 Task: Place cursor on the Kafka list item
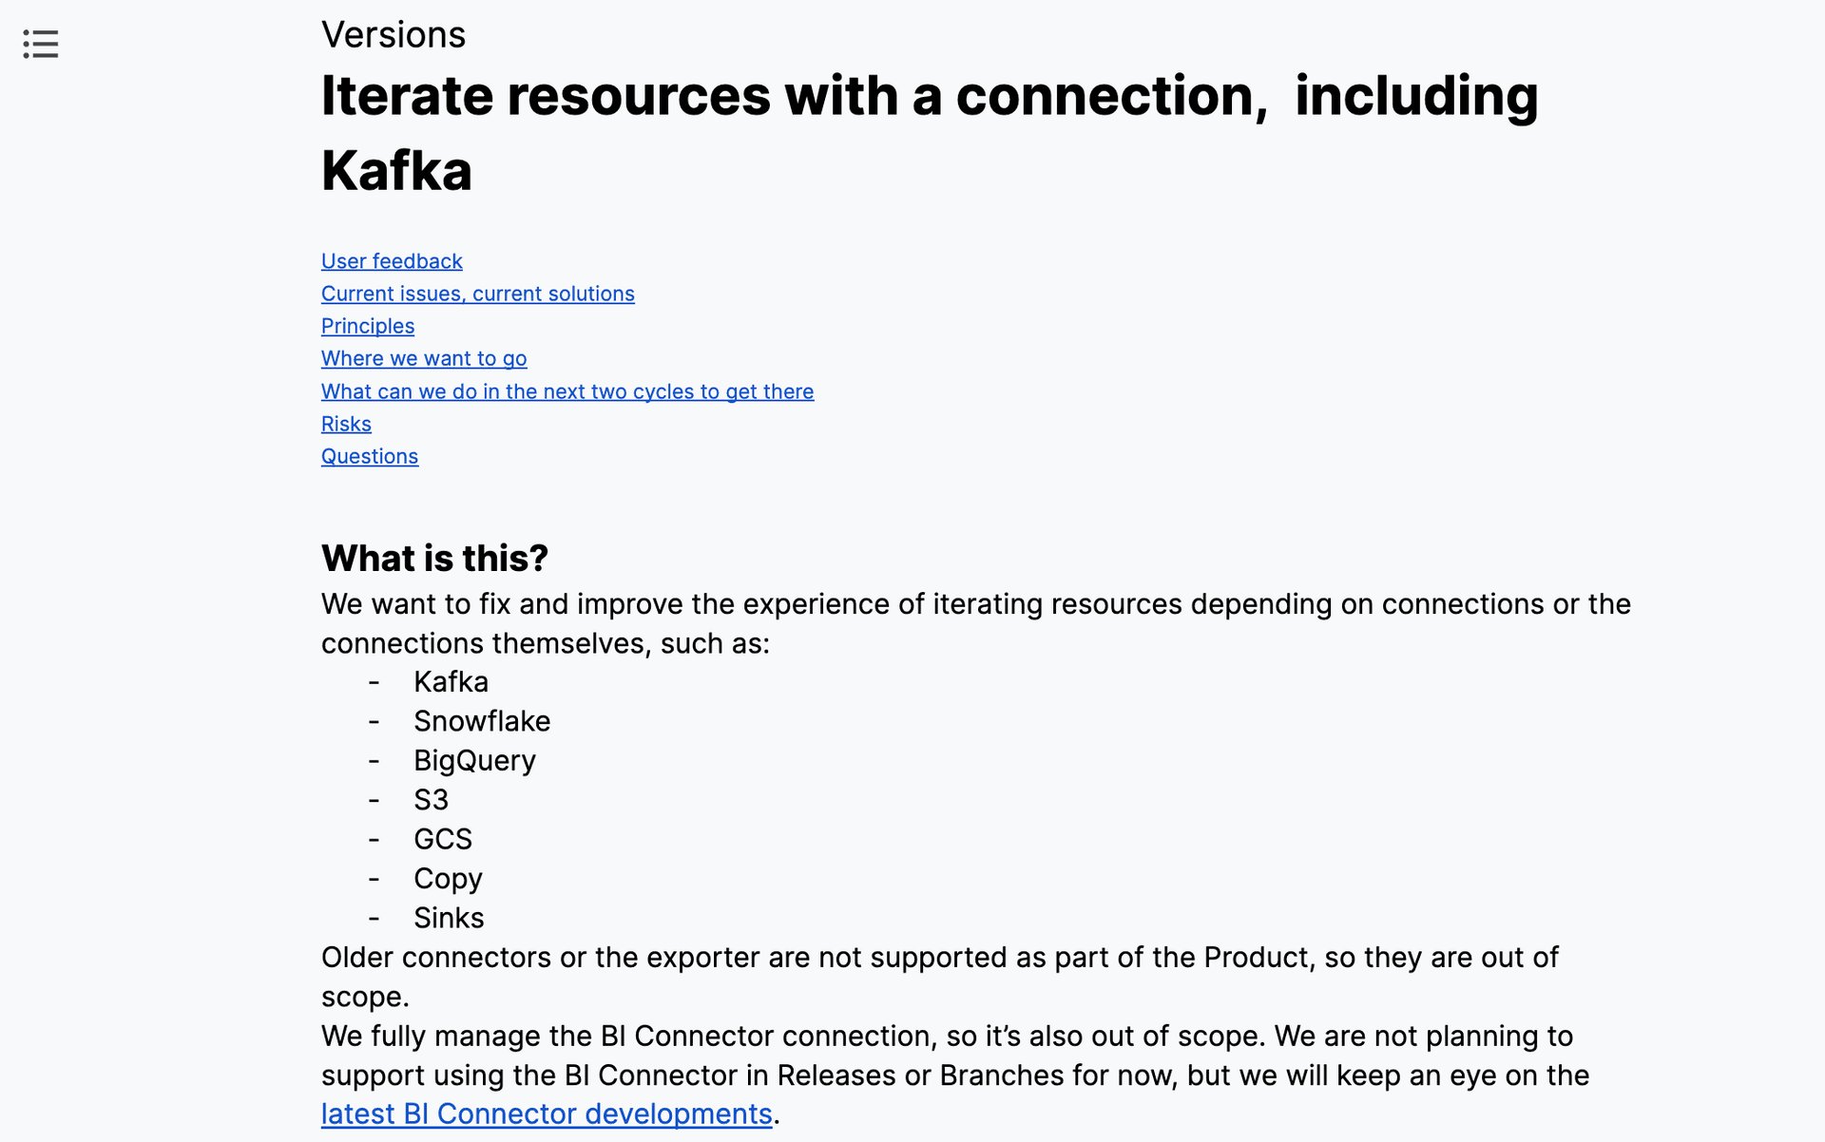[x=451, y=682]
